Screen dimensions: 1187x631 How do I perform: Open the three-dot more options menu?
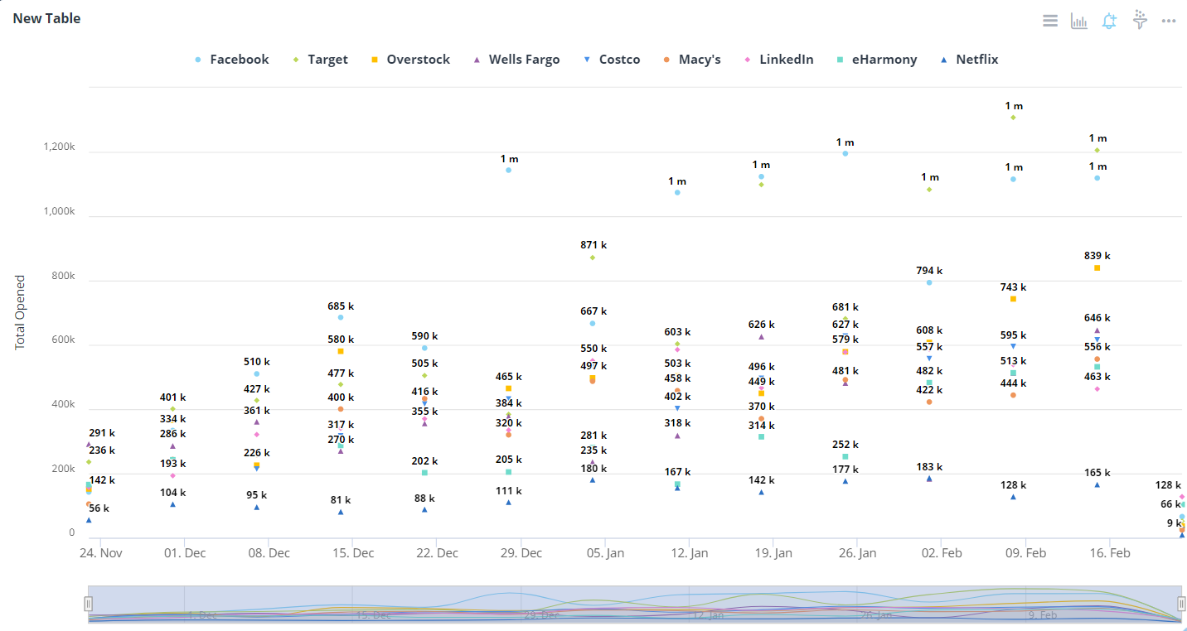[x=1169, y=21]
